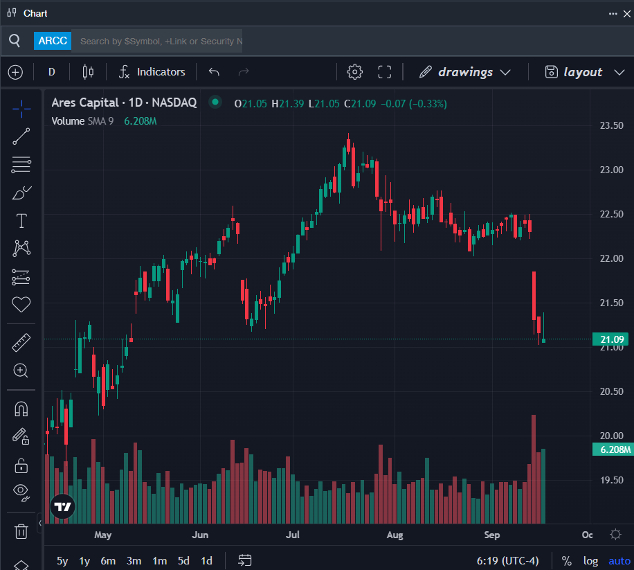Click the ARCC symbol tag
The image size is (634, 570).
tap(53, 41)
